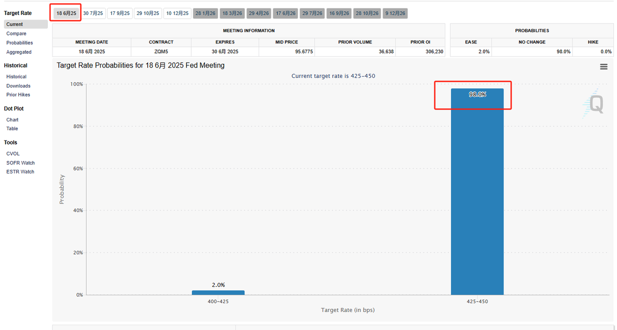Open the Probabilities view
This screenshot has height=330, width=617.
(x=20, y=43)
